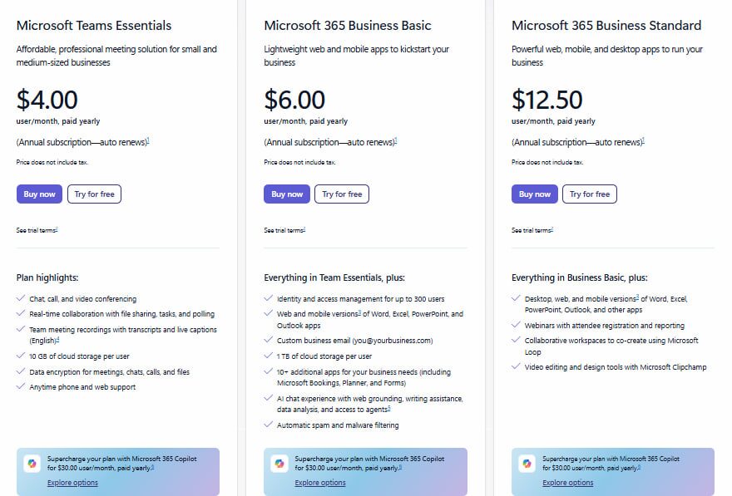Click Buy now for Teams Essentials
Viewport: 732px width, 496px height.
tap(39, 194)
